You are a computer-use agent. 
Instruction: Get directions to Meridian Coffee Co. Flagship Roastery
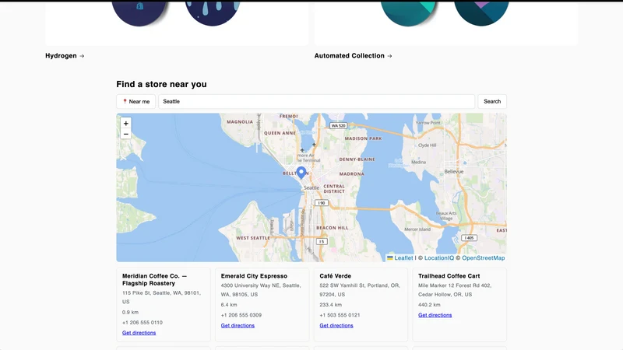tap(139, 333)
